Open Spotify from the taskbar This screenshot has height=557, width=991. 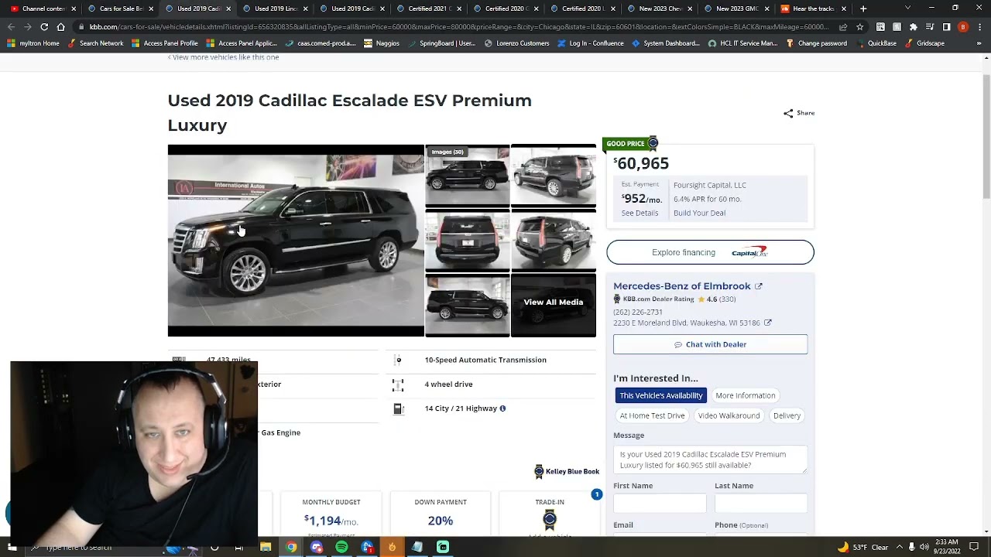click(341, 547)
